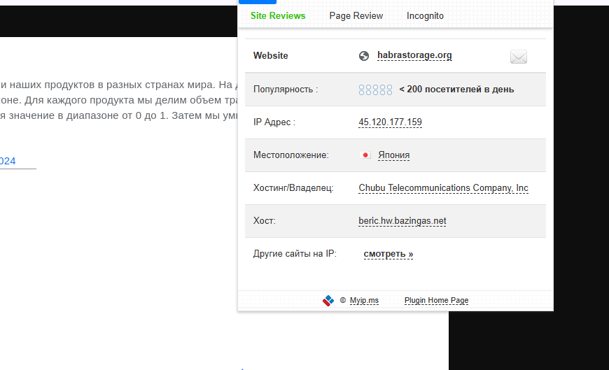Click the '< 200 посетителей в день' text

coord(456,90)
